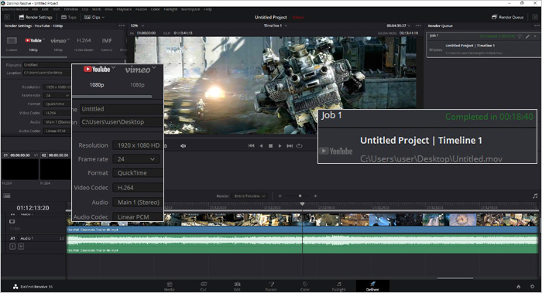The width and height of the screenshot is (542, 293).
Task: Switch to the Cut page
Action: coord(203,287)
